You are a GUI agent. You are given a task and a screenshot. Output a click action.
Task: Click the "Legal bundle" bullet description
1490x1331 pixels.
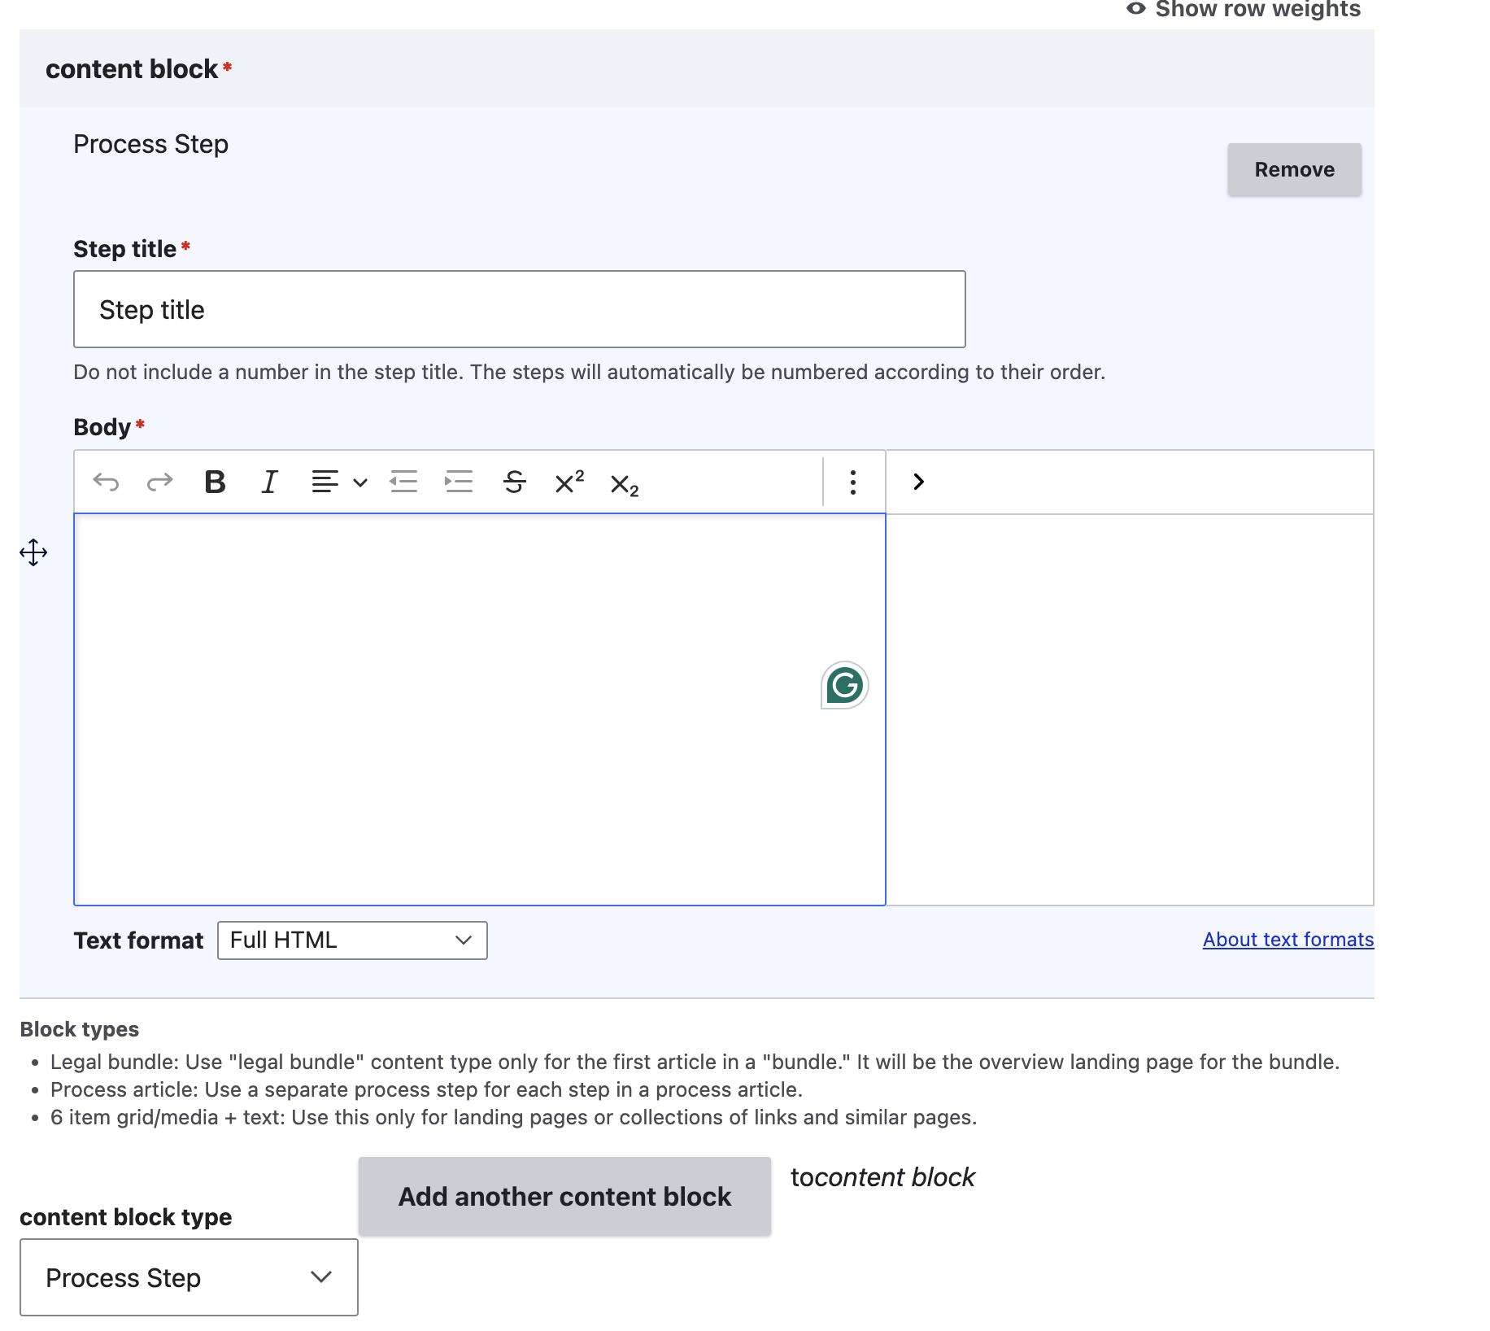[x=695, y=1062]
